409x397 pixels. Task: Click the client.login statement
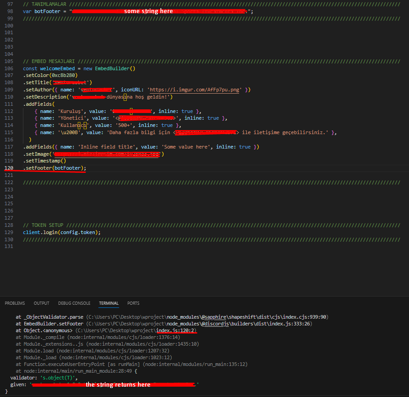pyautogui.click(x=40, y=231)
